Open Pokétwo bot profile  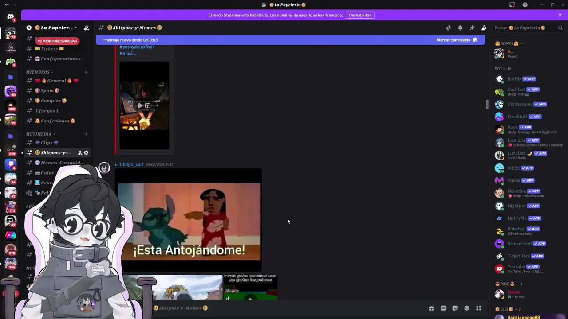(528, 231)
